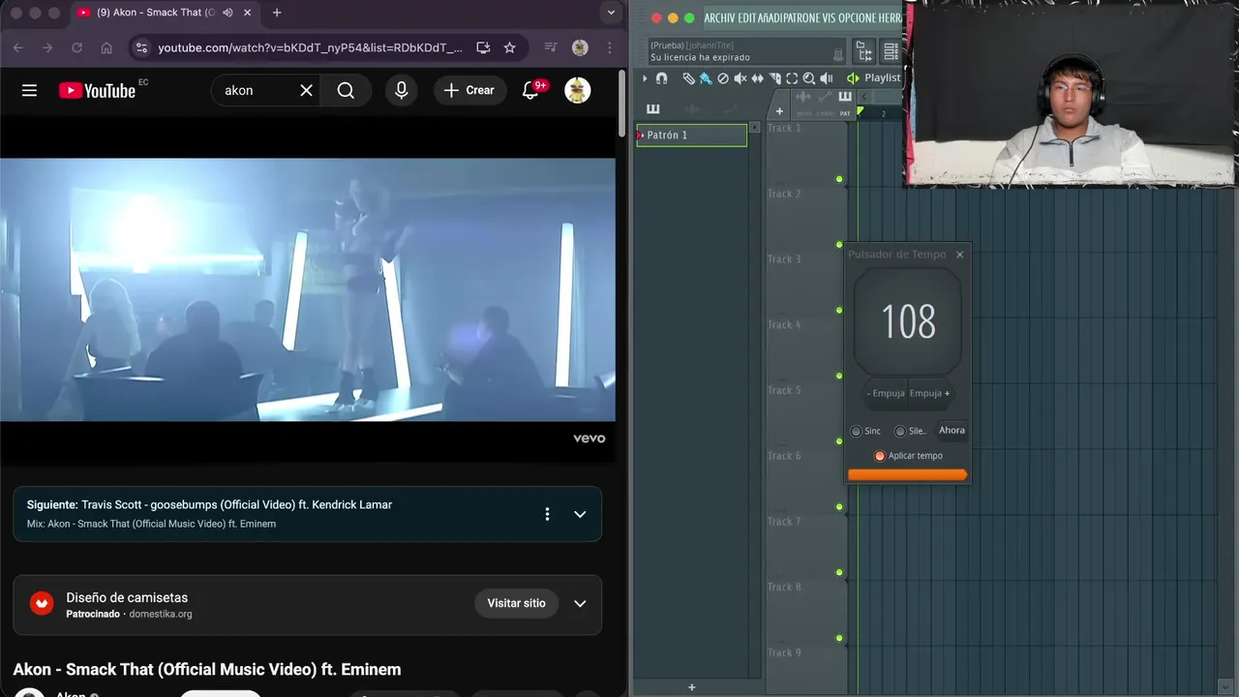This screenshot has height=697, width=1239.
Task: Select the Draw pencil tool in FL Studio
Action: click(x=689, y=78)
